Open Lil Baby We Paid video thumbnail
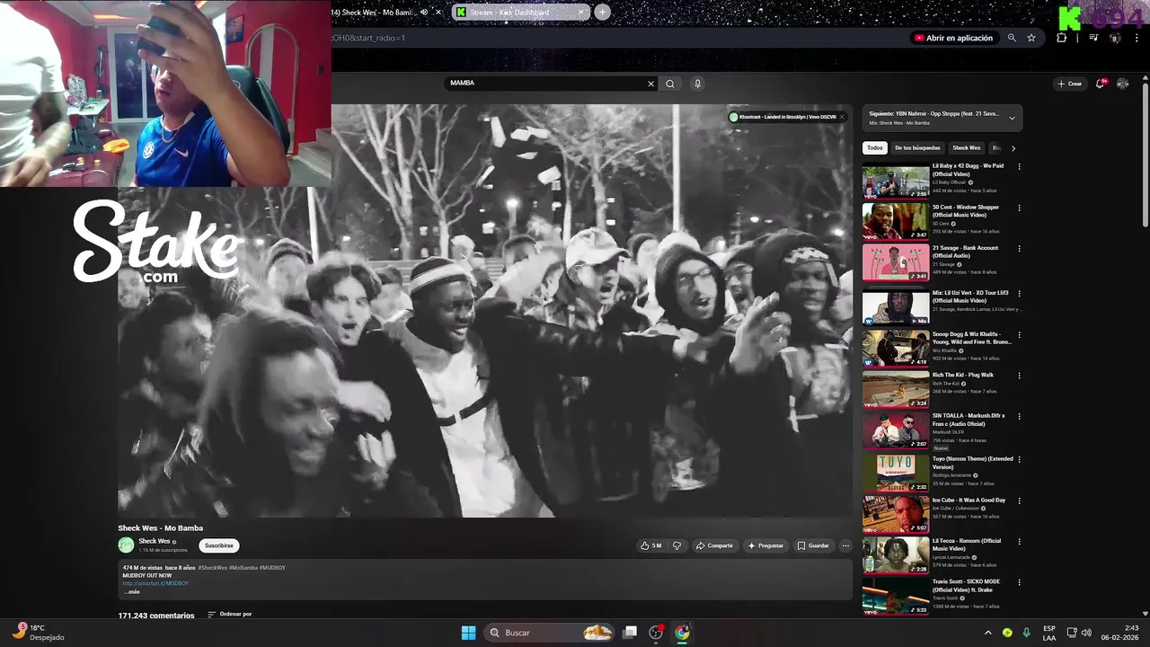This screenshot has width=1150, height=647. (896, 182)
